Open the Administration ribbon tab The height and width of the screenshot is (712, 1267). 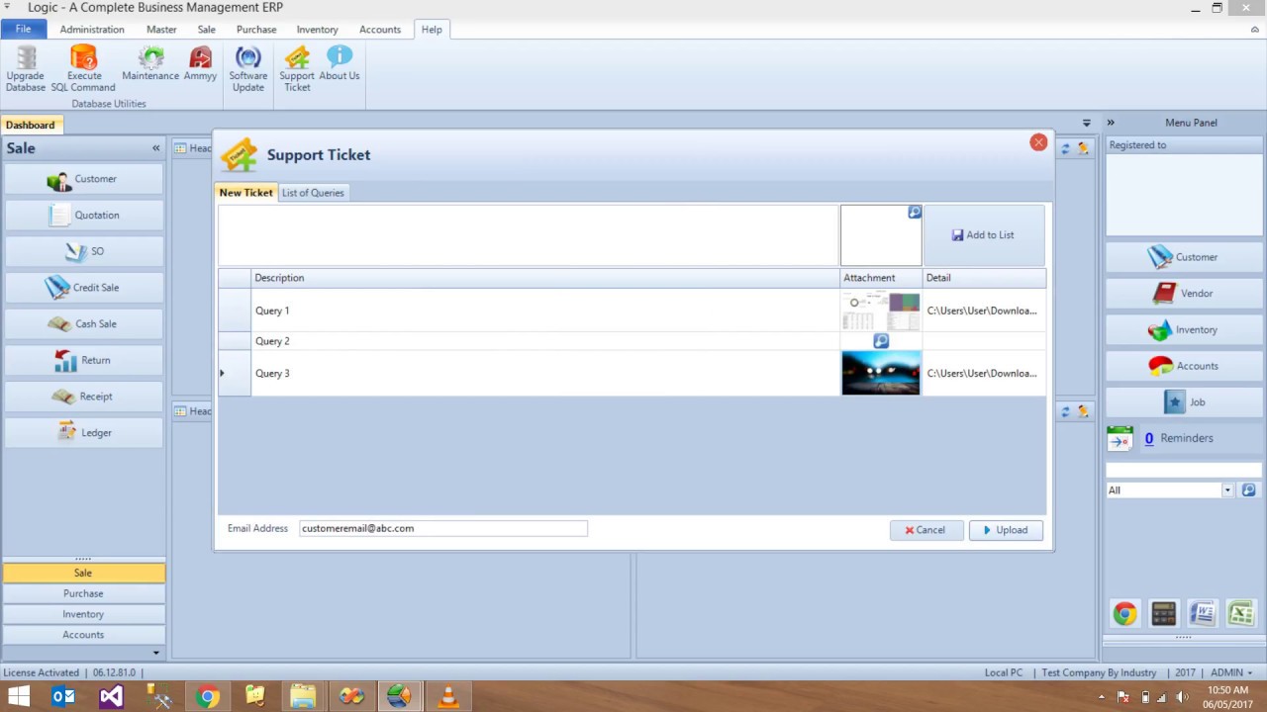[92, 30]
